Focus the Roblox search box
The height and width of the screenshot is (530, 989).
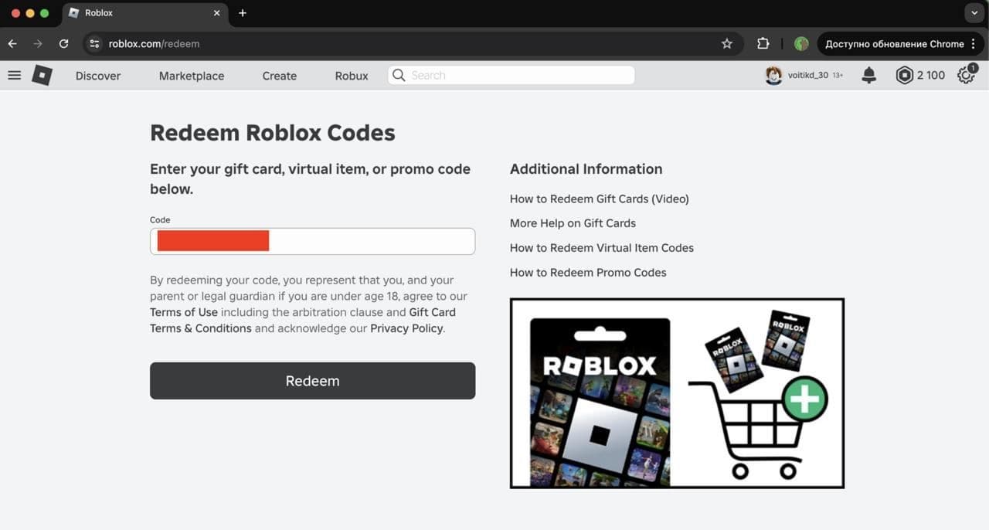click(x=511, y=75)
